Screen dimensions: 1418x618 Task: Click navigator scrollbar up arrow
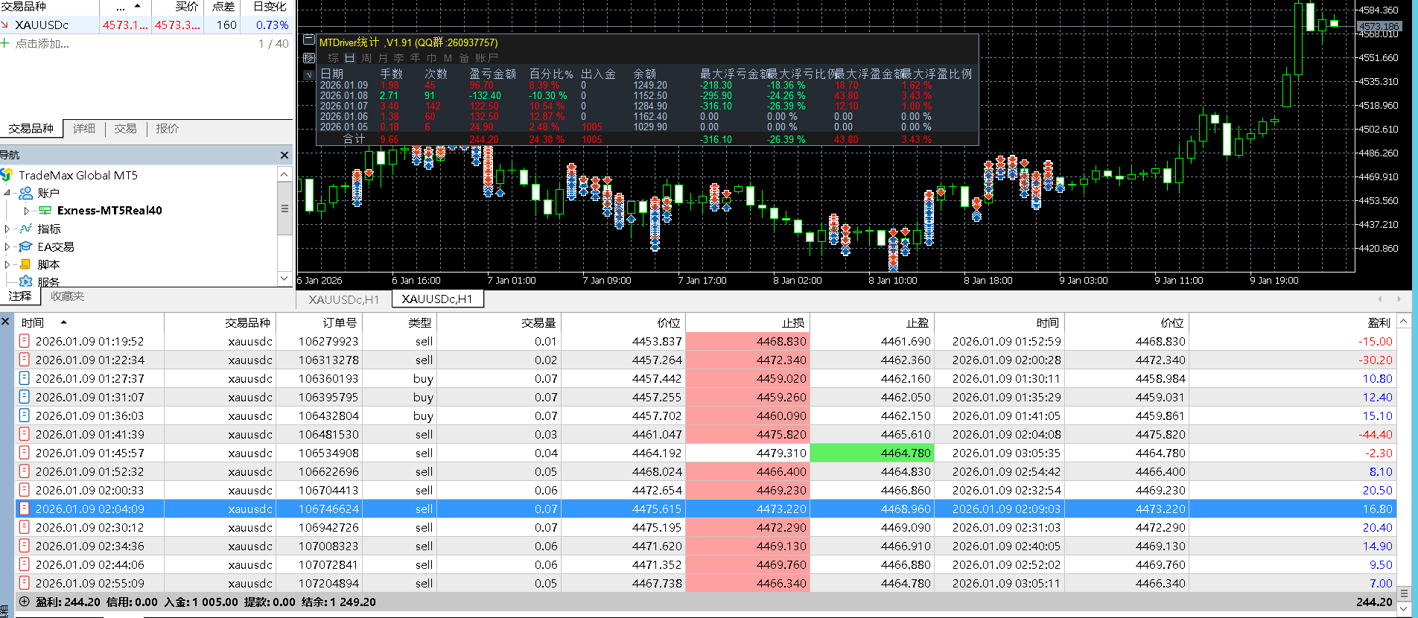click(x=284, y=173)
